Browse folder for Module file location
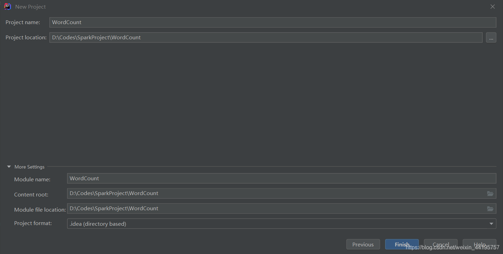The height and width of the screenshot is (254, 503). (x=490, y=209)
